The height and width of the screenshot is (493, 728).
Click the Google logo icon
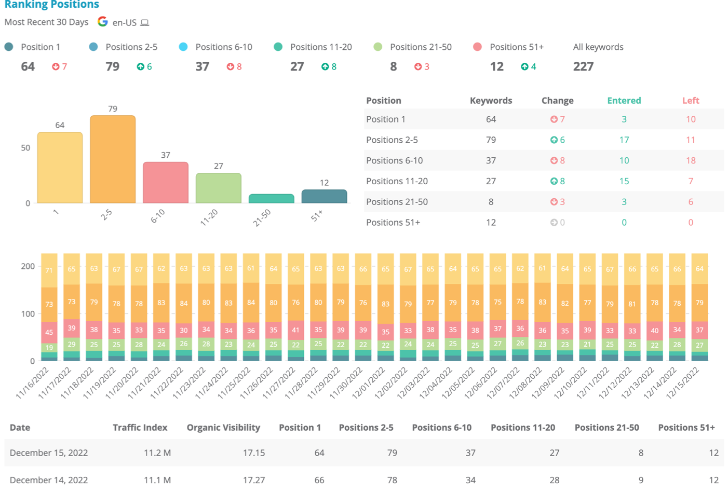click(x=103, y=22)
